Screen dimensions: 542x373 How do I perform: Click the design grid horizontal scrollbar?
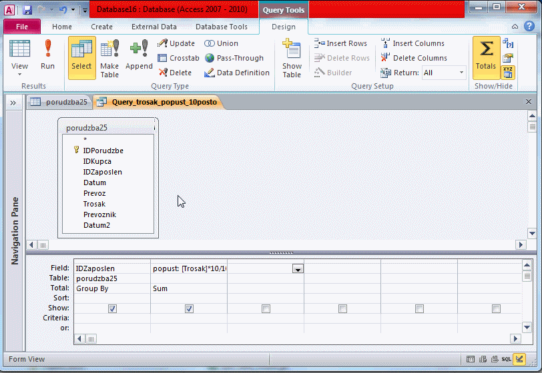[x=294, y=338]
